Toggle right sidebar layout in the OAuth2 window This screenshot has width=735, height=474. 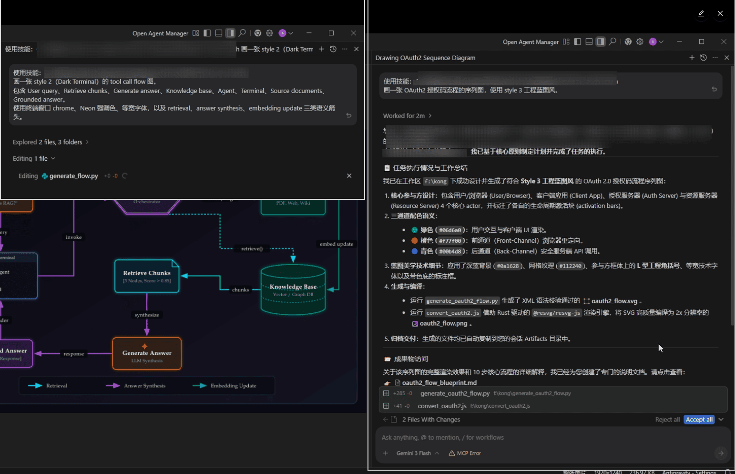[601, 41]
